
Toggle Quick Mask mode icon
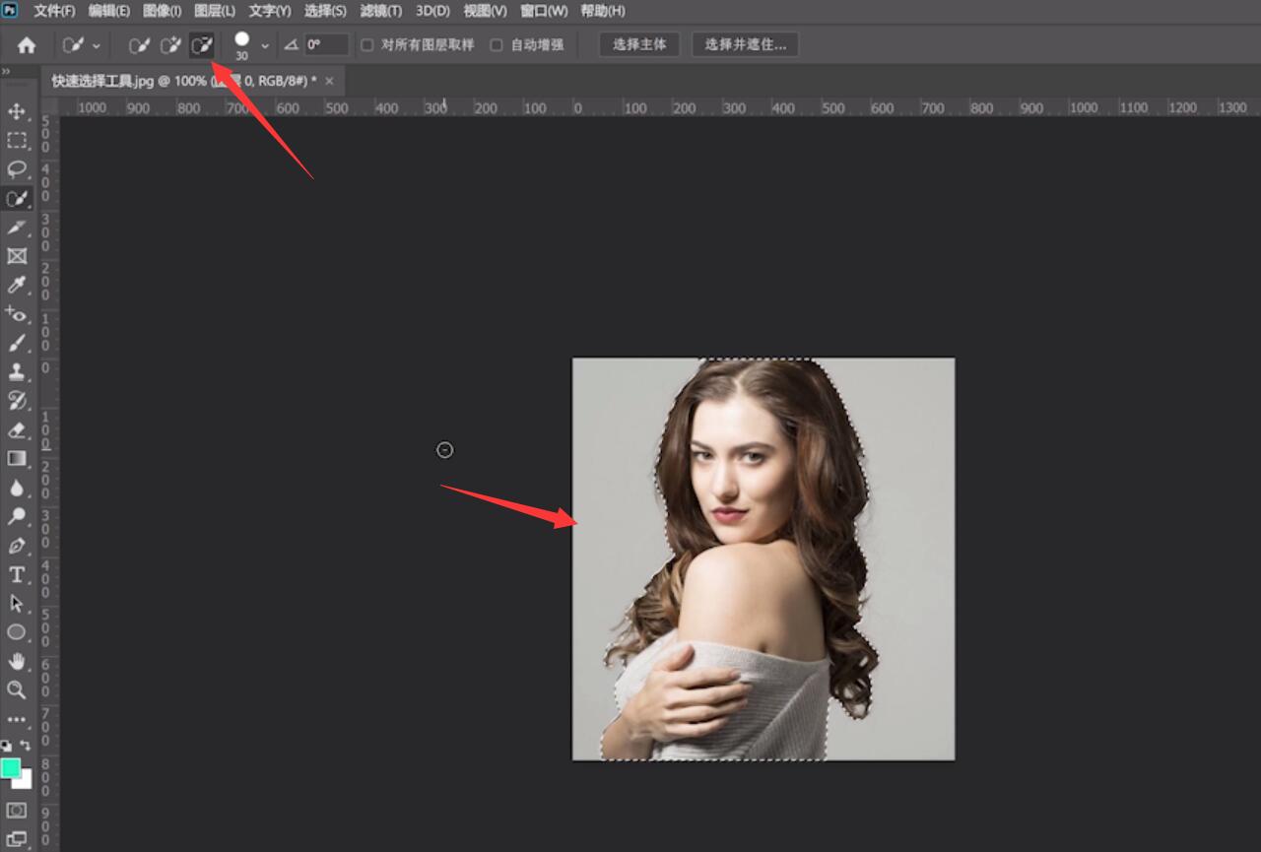pos(17,810)
